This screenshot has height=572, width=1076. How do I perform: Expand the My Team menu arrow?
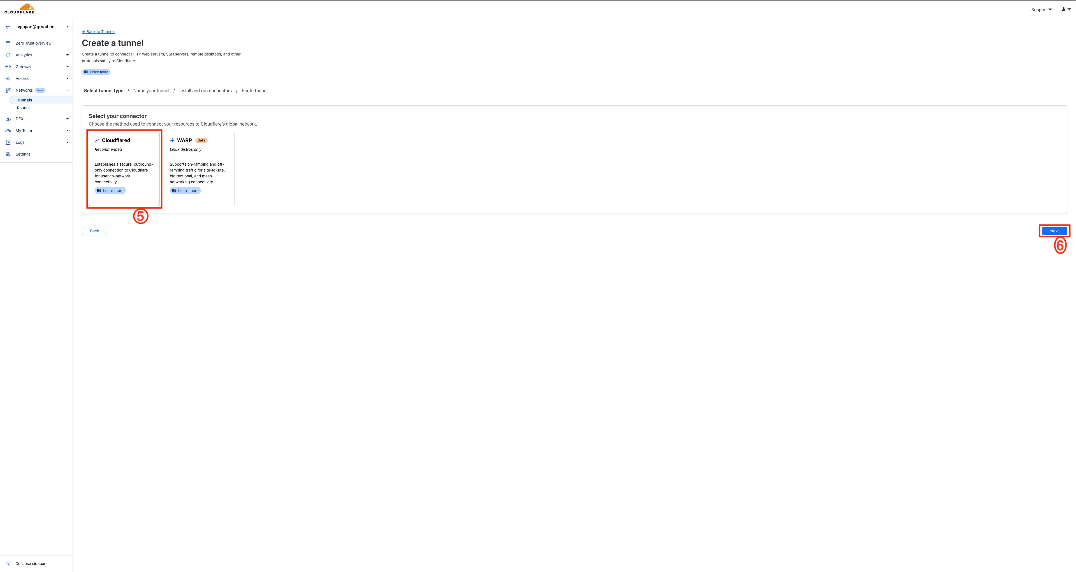coord(67,131)
